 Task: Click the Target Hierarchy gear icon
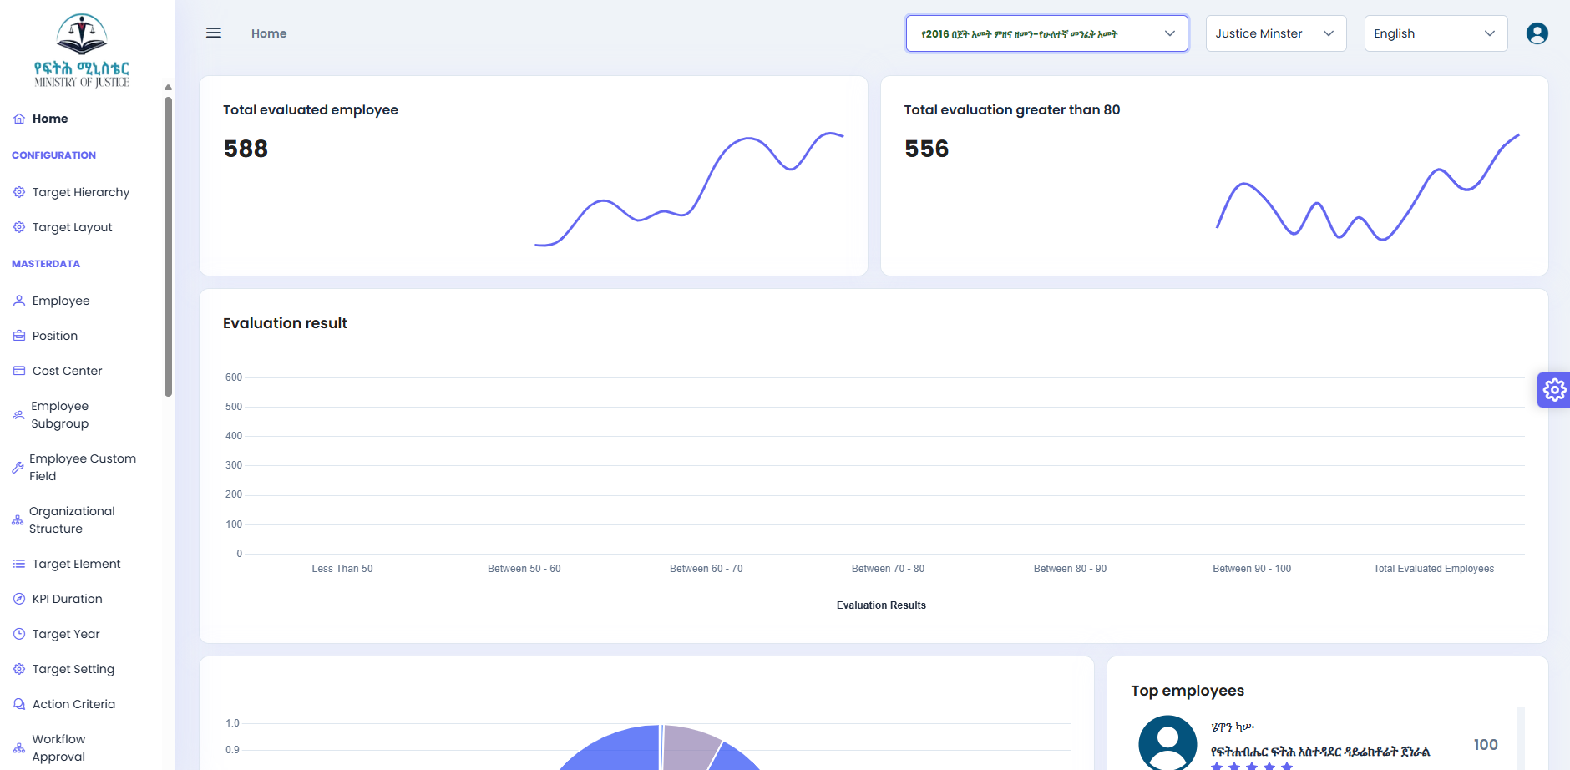19,192
